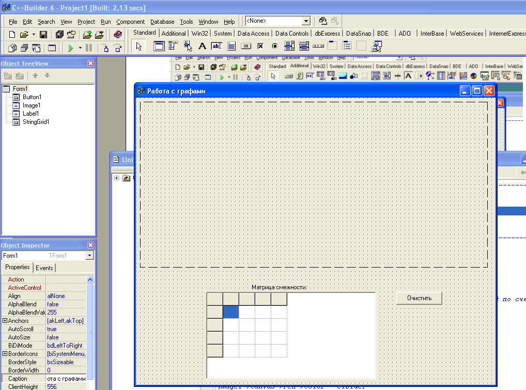
Task: Click the New items toolbar icon
Action: coord(12,34)
